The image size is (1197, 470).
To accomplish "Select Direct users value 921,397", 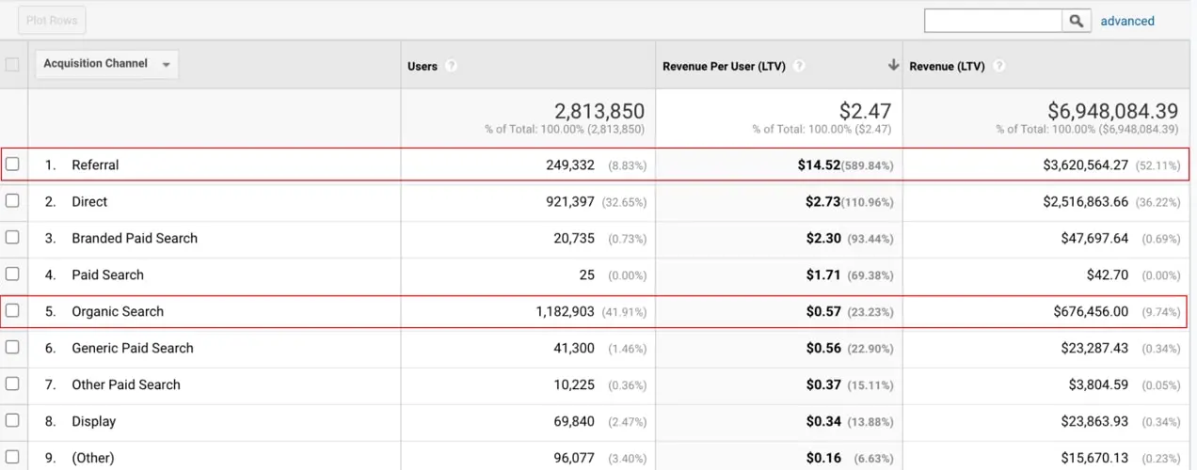I will point(570,201).
